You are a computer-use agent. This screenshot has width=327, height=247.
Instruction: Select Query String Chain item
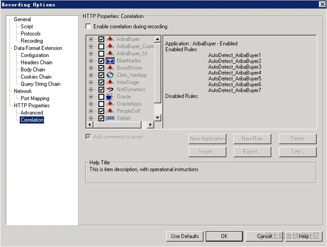tap(40, 84)
